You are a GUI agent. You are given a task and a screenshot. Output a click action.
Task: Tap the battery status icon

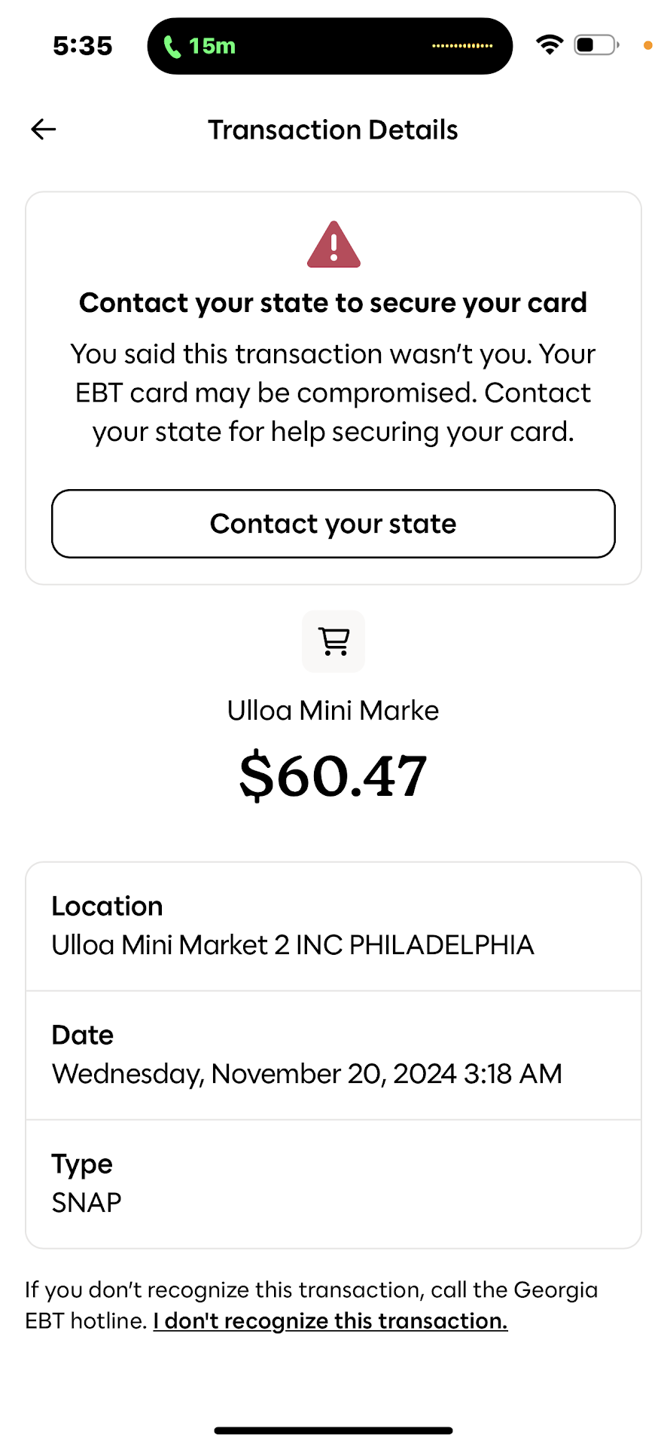596,45
